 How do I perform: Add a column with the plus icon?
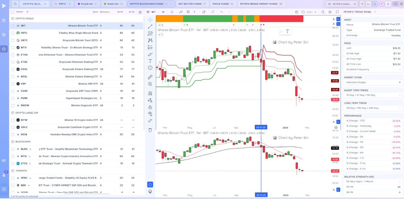tap(28, 12)
